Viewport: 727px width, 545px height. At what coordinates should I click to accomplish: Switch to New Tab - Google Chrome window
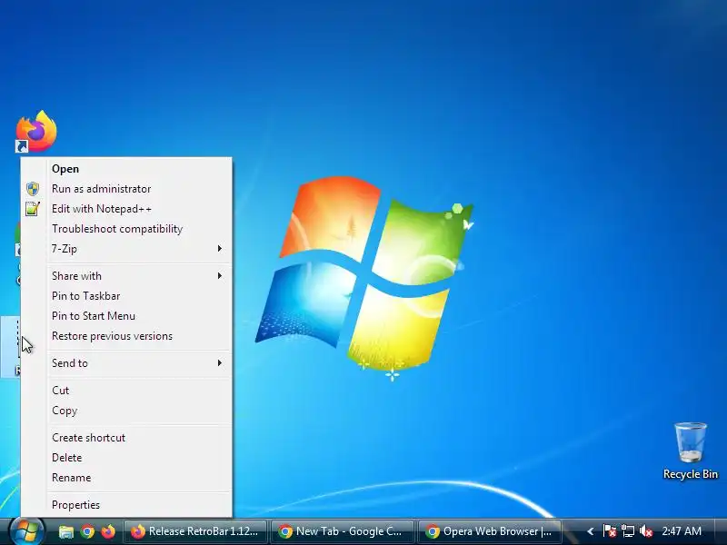pyautogui.click(x=343, y=531)
